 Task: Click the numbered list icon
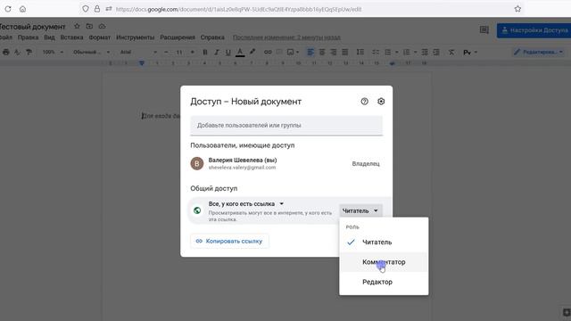407,53
